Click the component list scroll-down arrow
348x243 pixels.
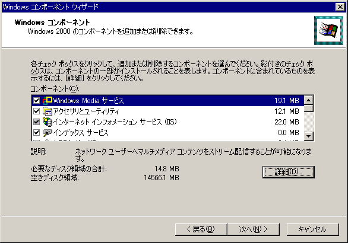tap(308, 136)
